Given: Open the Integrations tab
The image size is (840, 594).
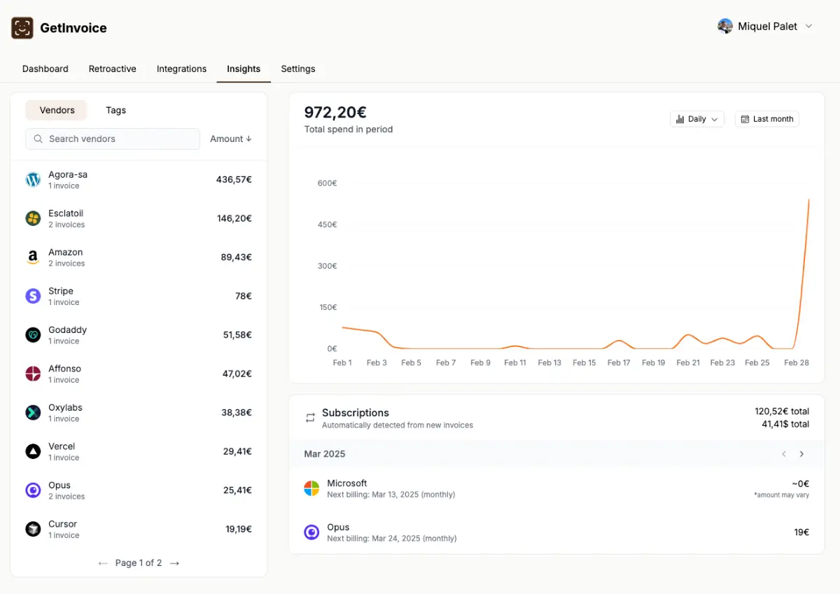Looking at the screenshot, I should [x=181, y=69].
